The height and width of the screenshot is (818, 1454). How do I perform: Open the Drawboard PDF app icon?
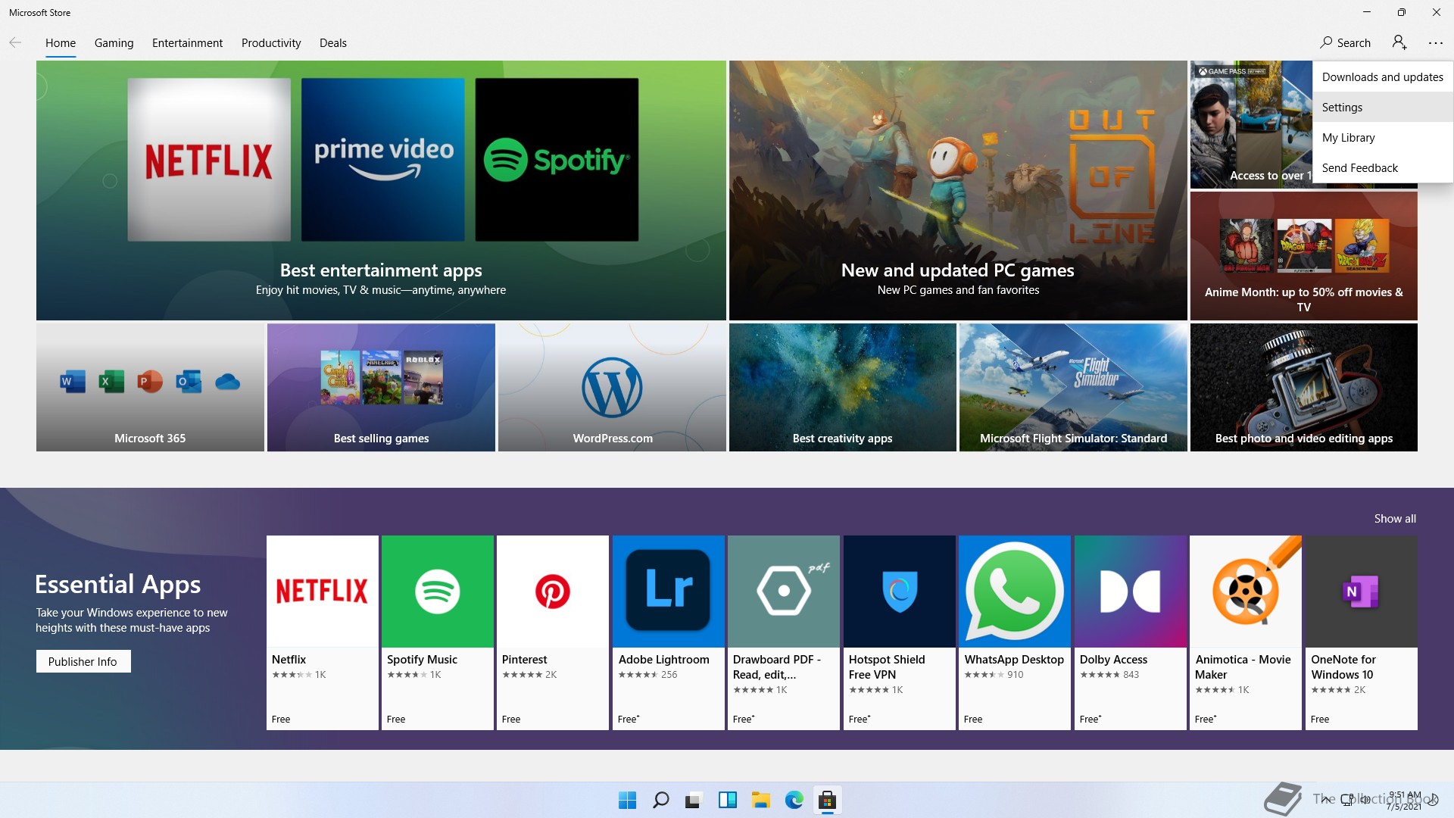[x=784, y=592]
